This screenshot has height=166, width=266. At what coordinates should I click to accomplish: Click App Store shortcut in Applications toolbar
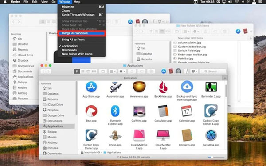[x=164, y=71]
